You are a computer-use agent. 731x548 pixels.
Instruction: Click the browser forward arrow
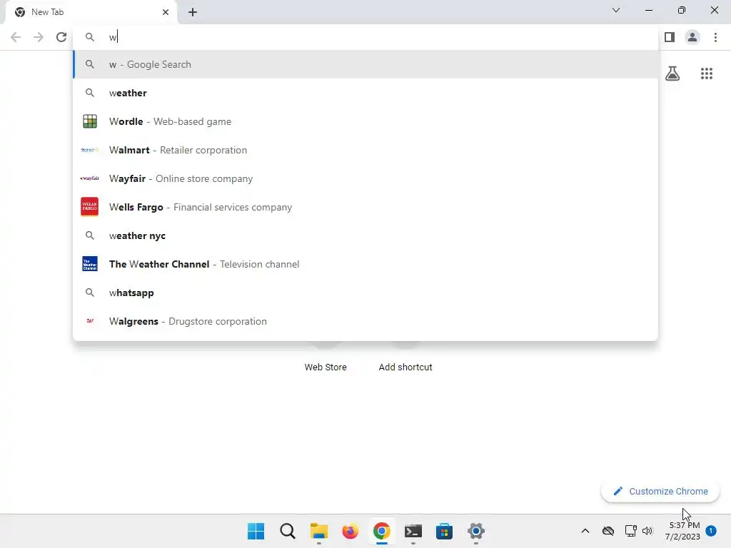pyautogui.click(x=39, y=37)
